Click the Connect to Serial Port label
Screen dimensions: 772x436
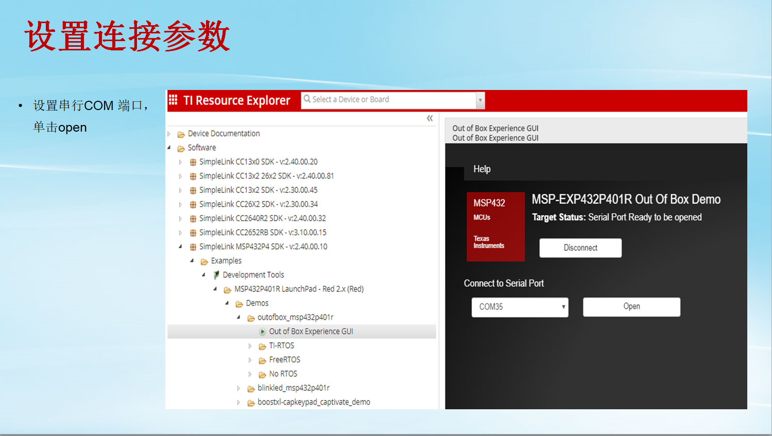(504, 283)
